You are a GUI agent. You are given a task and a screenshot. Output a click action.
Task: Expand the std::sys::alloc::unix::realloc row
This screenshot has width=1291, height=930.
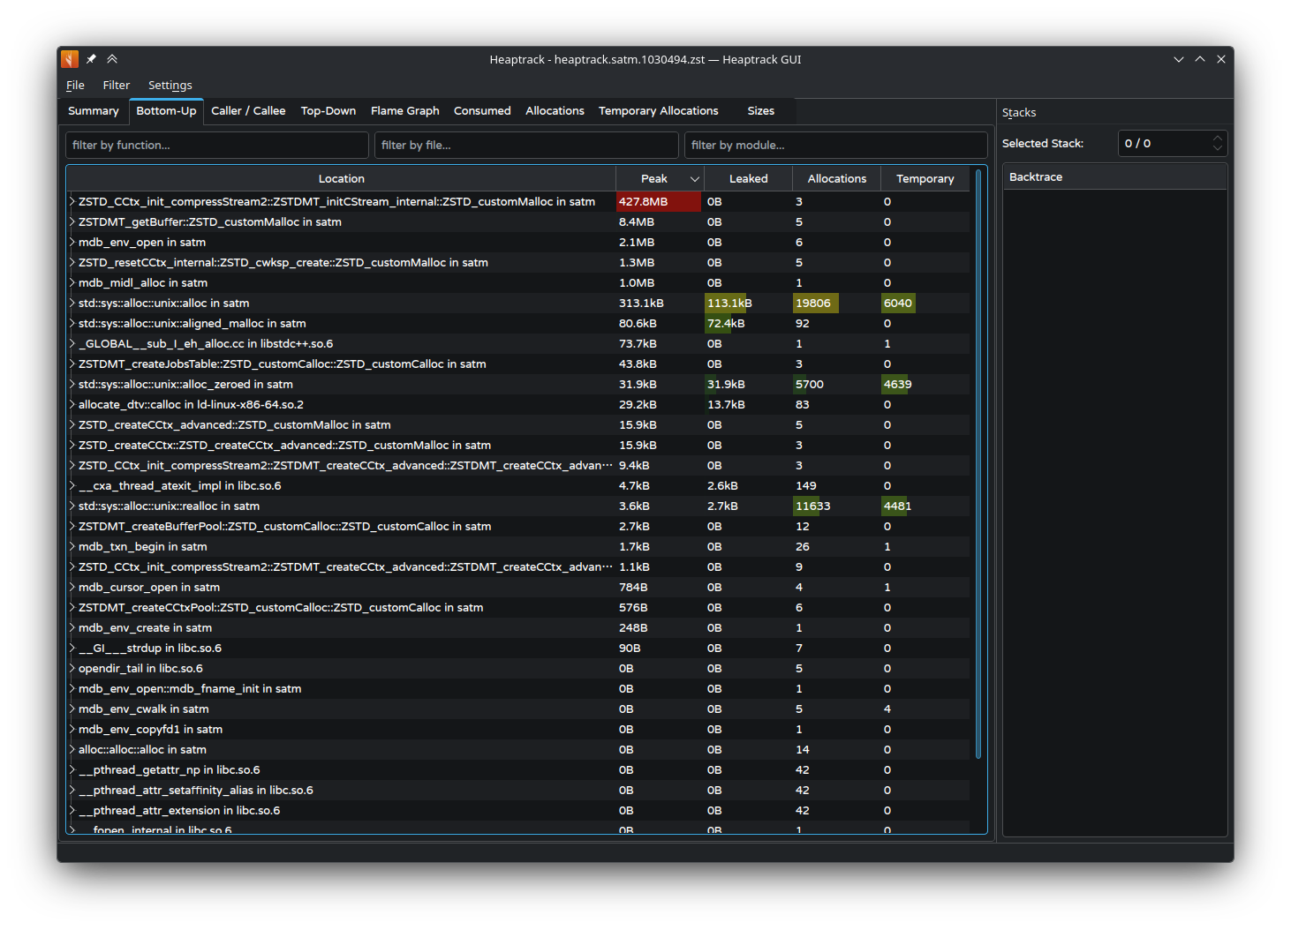pyautogui.click(x=72, y=506)
